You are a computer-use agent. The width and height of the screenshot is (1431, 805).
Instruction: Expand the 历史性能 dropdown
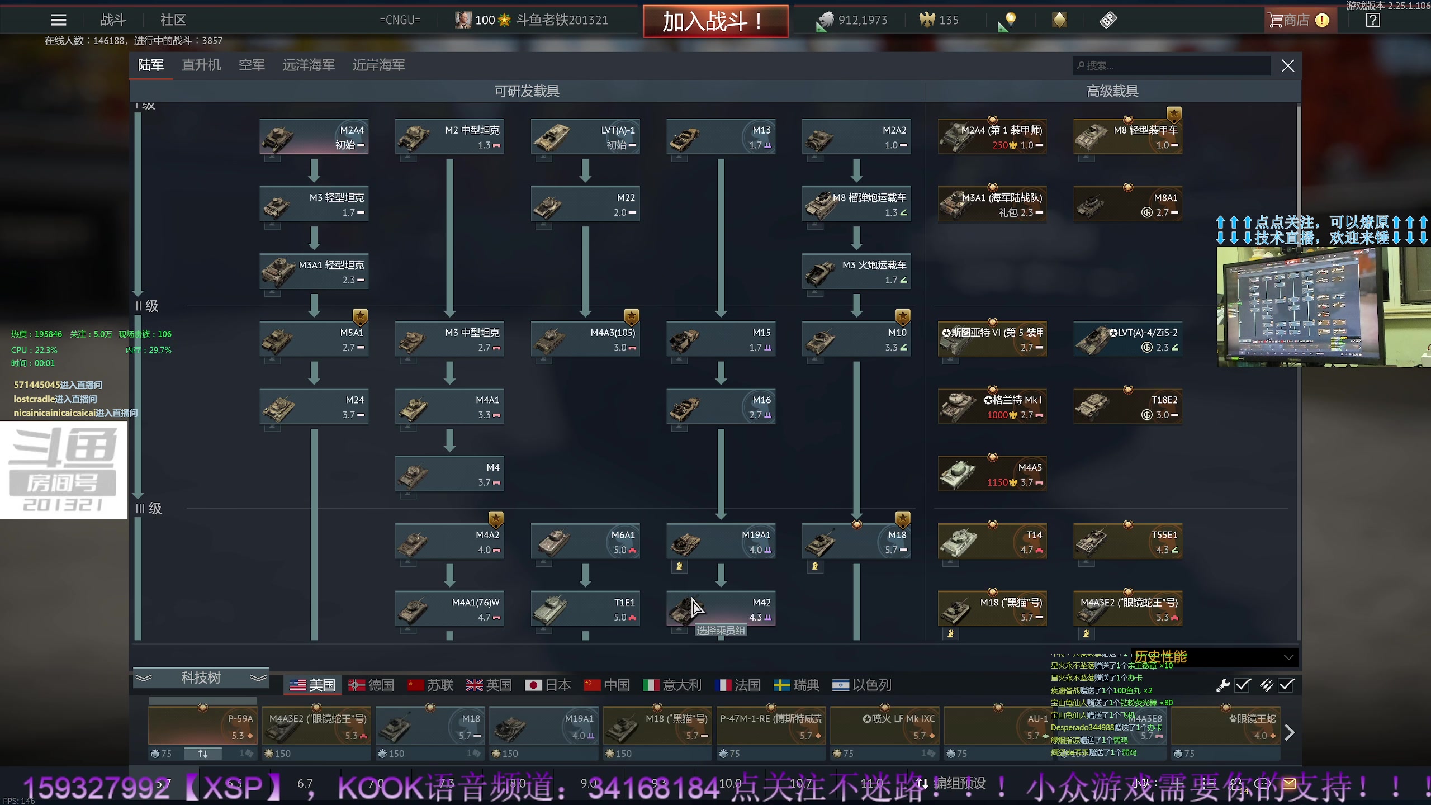pyautogui.click(x=1288, y=657)
